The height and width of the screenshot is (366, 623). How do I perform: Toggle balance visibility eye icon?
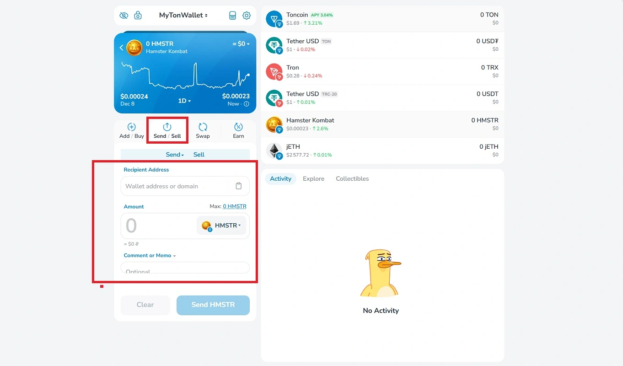pyautogui.click(x=124, y=16)
